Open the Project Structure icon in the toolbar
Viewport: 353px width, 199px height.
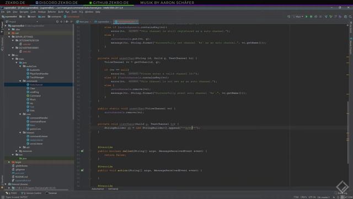pos(346,17)
